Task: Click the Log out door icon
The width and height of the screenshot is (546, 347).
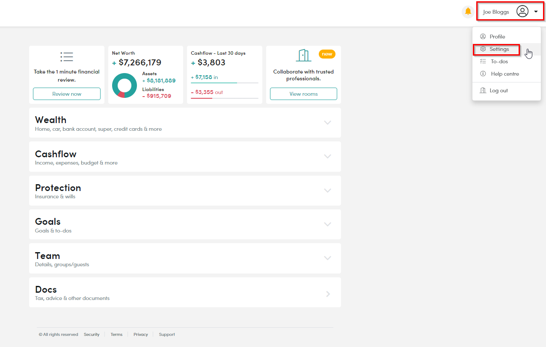Action: click(483, 91)
